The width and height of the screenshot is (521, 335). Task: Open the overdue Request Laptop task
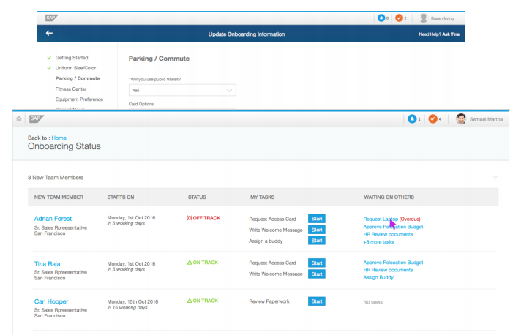tap(381, 219)
